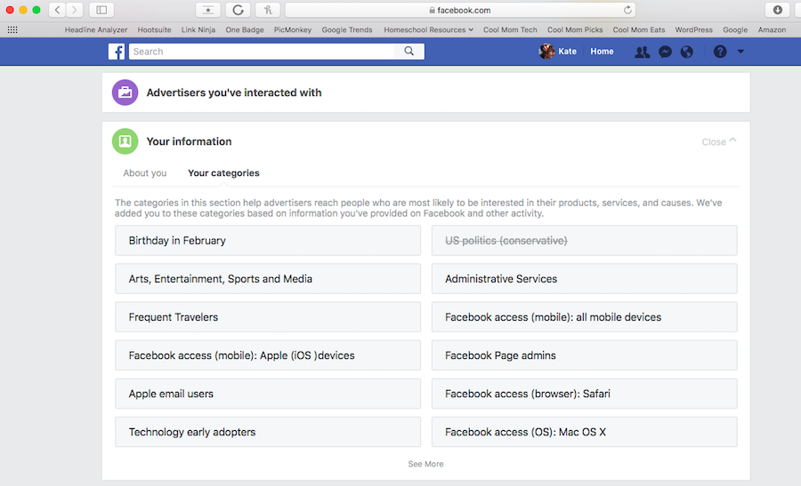Open the Cool Mom Eats bookmark
Screen dimensions: 801x486
[638, 29]
